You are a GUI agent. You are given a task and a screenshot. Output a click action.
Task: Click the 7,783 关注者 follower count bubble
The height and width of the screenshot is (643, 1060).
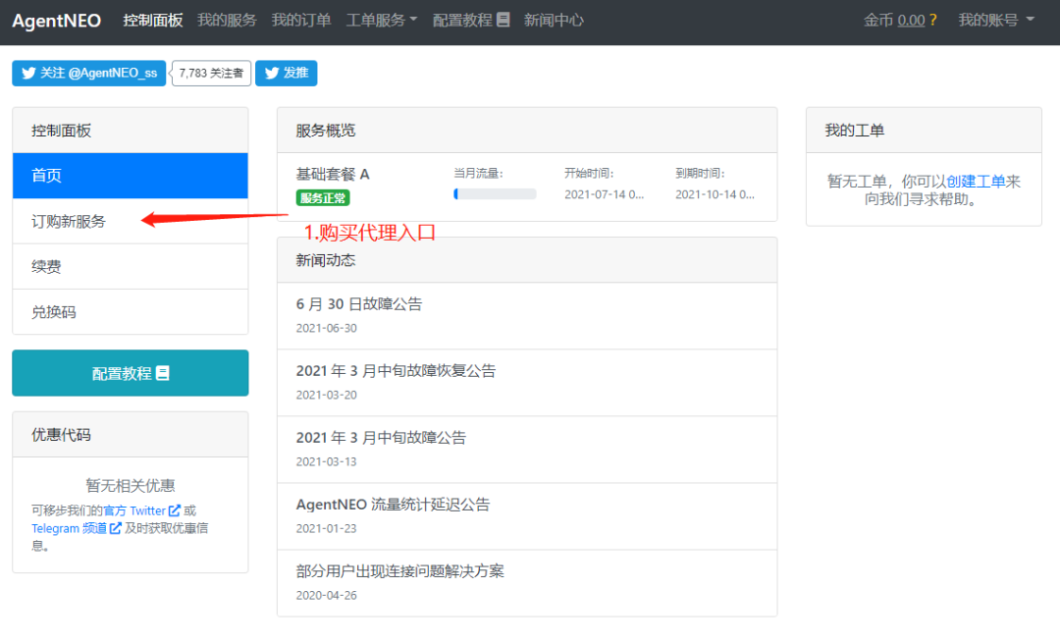[x=211, y=74]
